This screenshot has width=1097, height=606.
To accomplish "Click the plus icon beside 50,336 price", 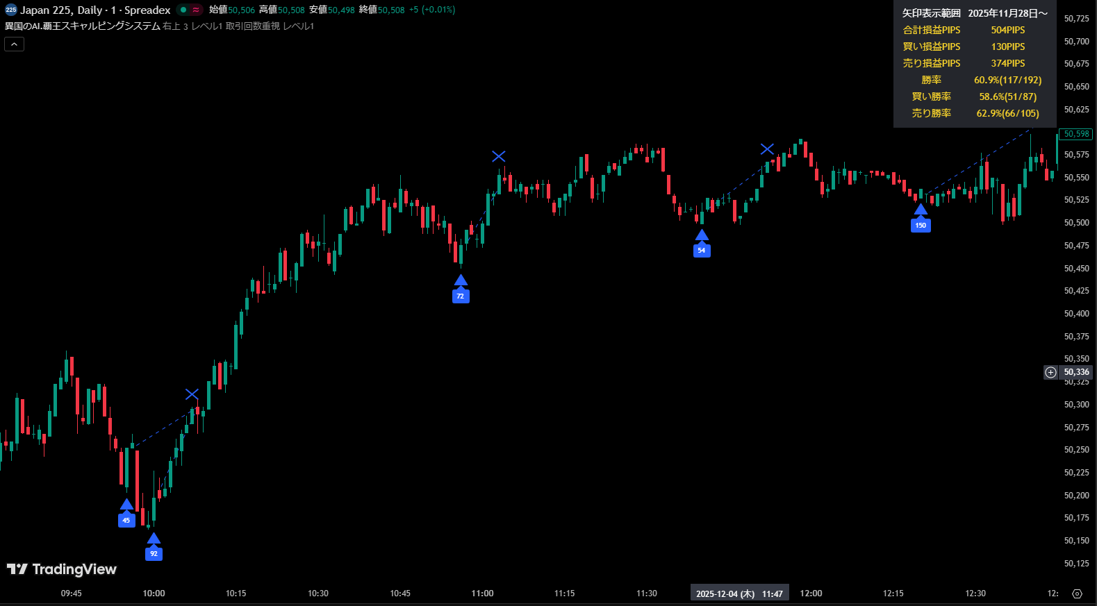I will (1050, 372).
